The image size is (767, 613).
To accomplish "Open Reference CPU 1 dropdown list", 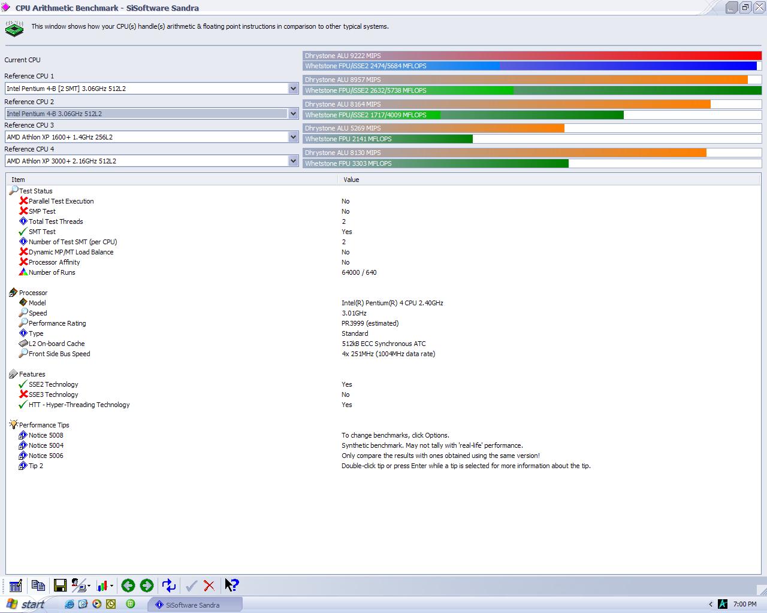I will (293, 89).
